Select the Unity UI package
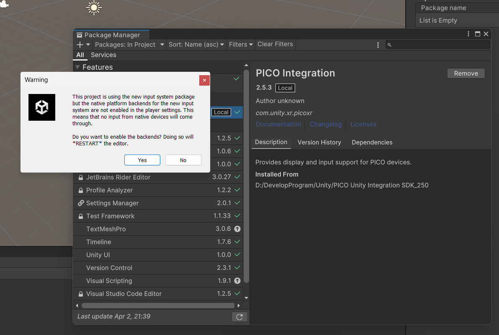 coord(158,255)
